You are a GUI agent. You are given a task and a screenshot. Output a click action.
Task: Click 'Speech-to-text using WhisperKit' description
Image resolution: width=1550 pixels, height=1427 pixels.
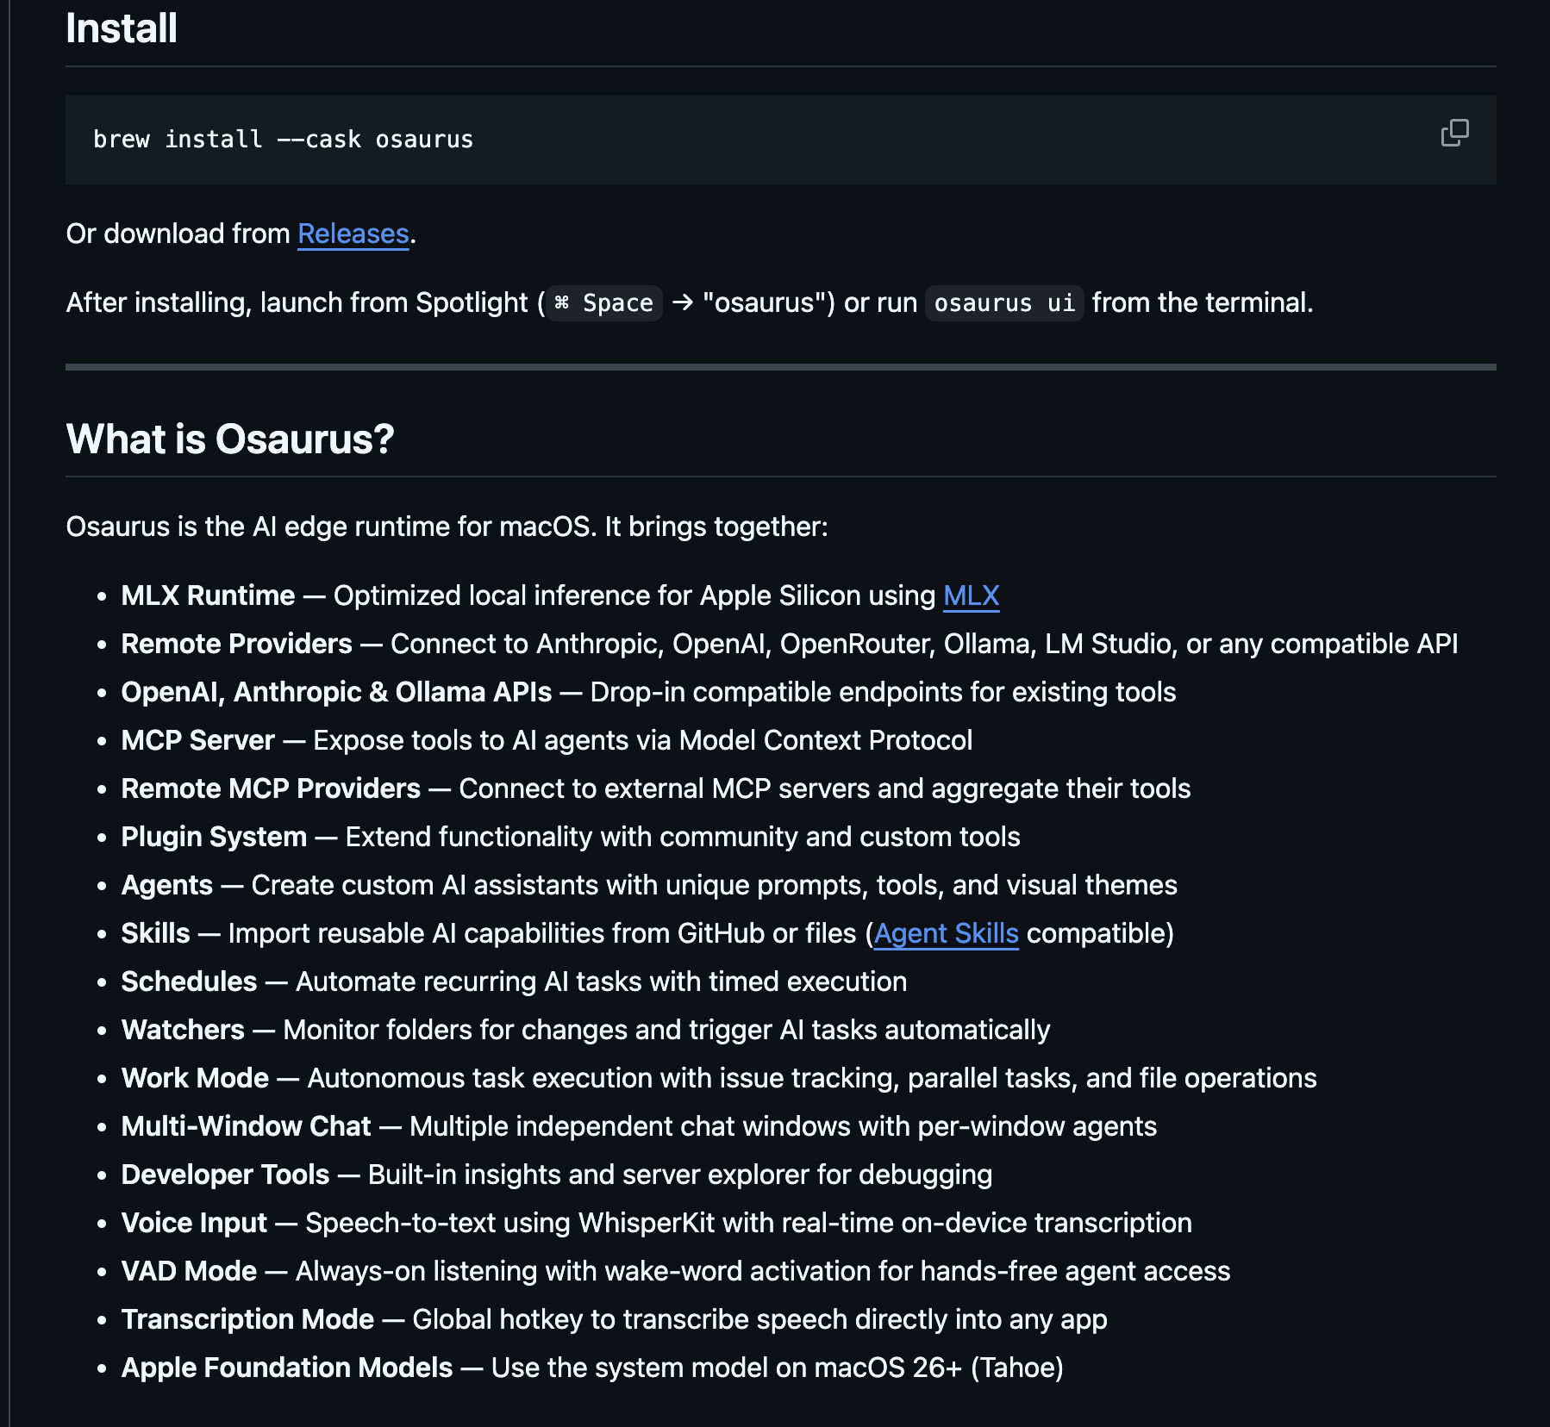click(748, 1223)
